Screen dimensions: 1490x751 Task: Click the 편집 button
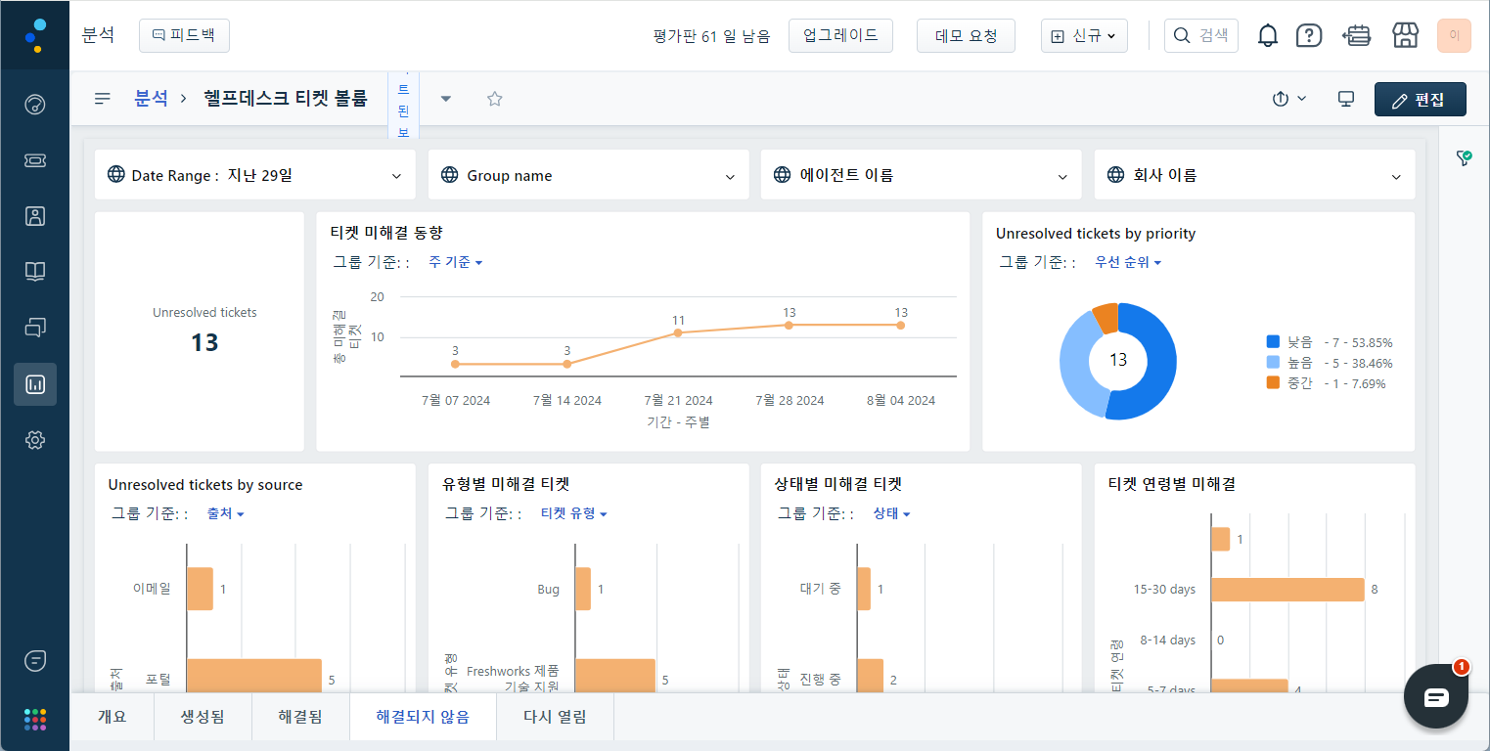tap(1420, 100)
